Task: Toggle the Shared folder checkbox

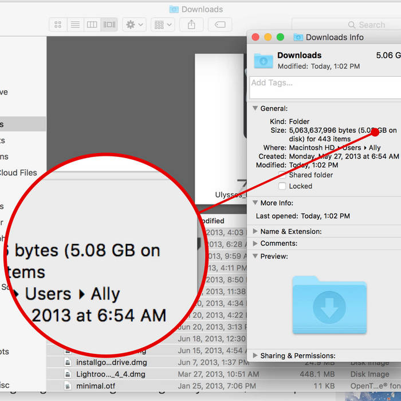Action: (x=282, y=175)
